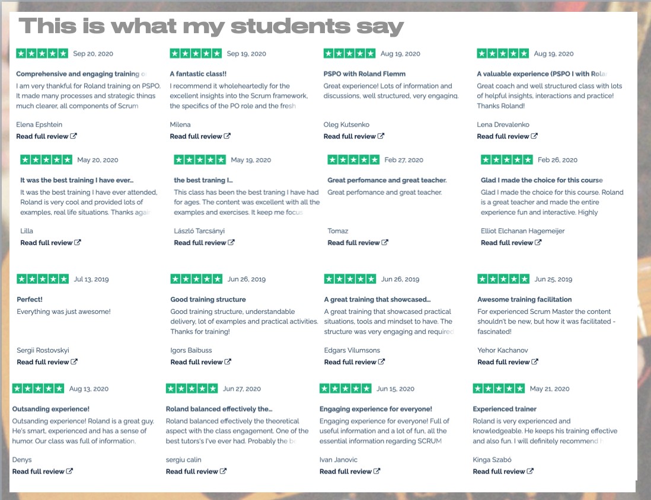Click external link icon under Milena's review

[x=227, y=136]
